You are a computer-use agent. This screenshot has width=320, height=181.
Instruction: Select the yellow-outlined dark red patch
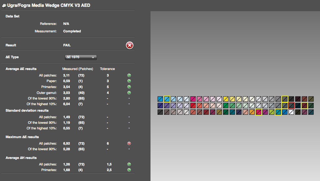[304, 105]
